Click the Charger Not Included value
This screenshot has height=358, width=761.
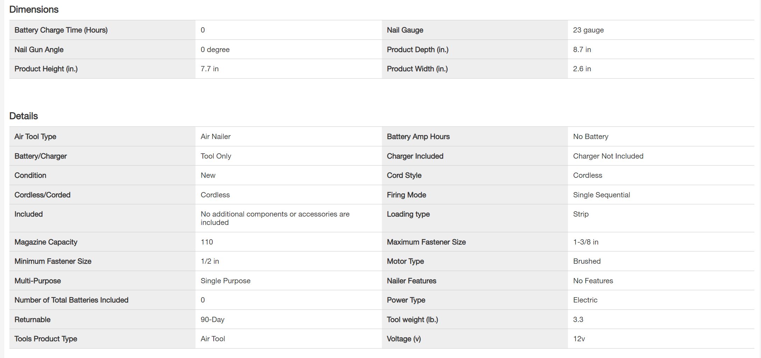click(x=608, y=156)
